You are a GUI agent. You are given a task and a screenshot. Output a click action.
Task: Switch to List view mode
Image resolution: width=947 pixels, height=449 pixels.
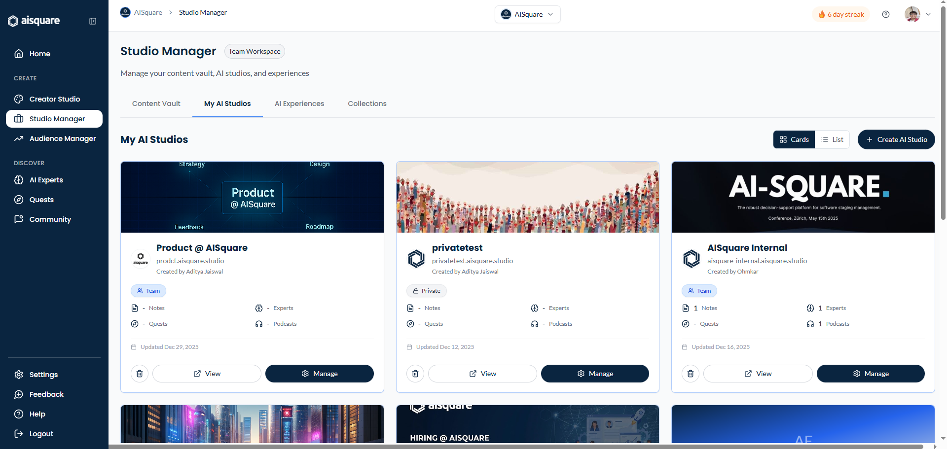tap(832, 139)
